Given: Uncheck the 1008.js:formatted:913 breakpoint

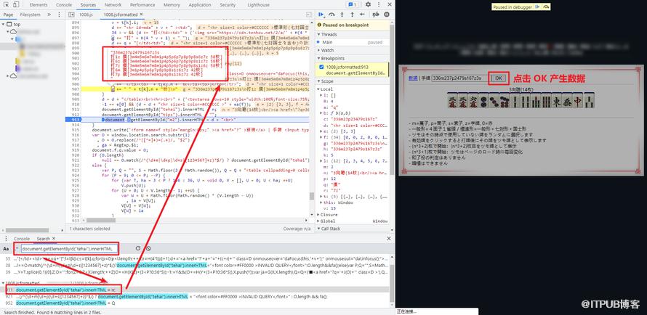Looking at the screenshot, I should (x=321, y=67).
